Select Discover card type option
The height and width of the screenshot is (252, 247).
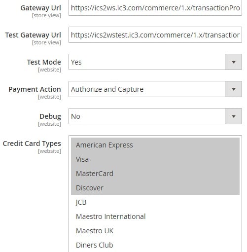(x=155, y=188)
